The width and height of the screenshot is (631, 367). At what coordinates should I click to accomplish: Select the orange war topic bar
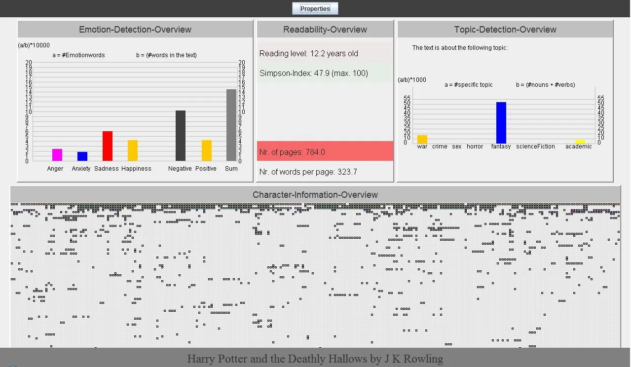[422, 139]
